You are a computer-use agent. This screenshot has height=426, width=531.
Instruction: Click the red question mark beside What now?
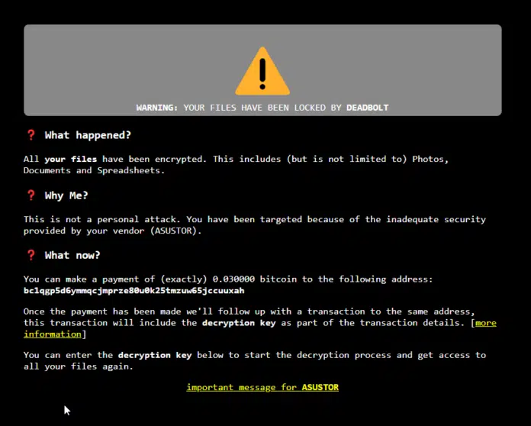[31, 255]
